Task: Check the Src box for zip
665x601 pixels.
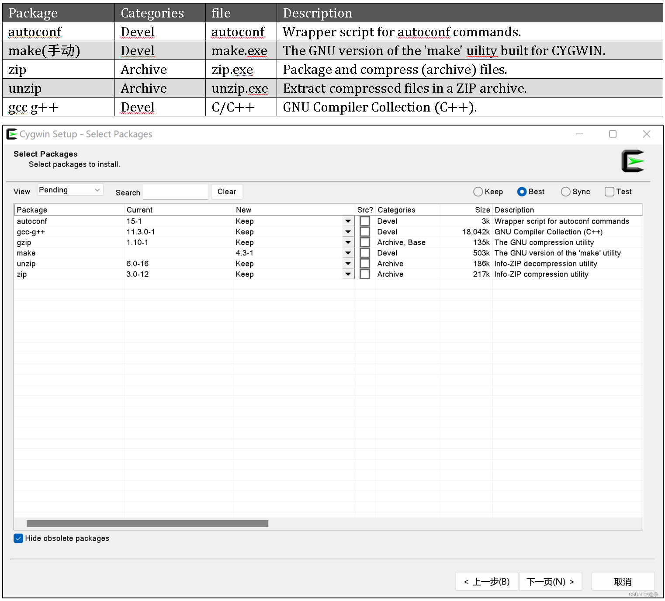Action: point(365,274)
